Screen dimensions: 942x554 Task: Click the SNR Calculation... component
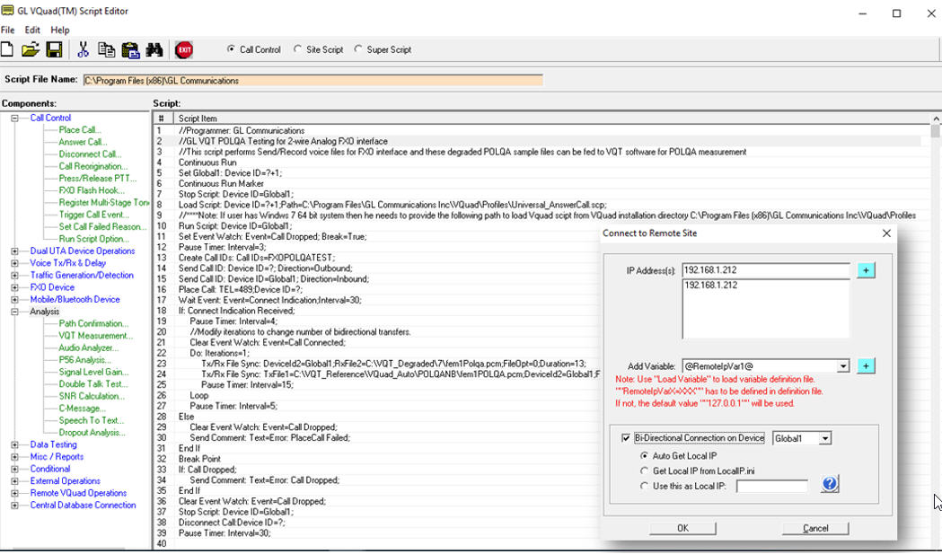click(x=92, y=396)
